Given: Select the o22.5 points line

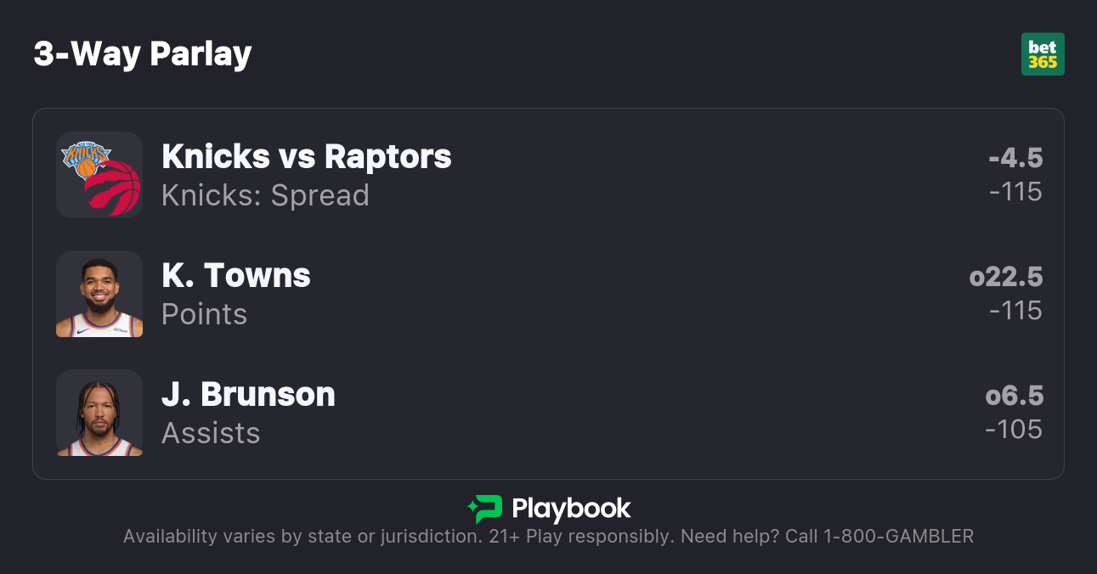Looking at the screenshot, I should (x=1006, y=277).
